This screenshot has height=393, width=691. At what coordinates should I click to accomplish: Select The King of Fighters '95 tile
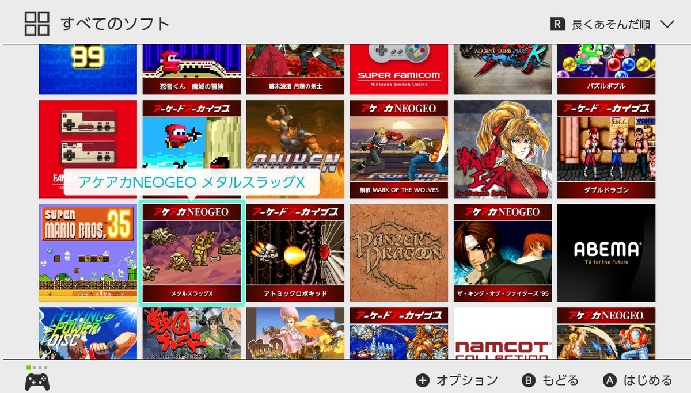click(503, 253)
